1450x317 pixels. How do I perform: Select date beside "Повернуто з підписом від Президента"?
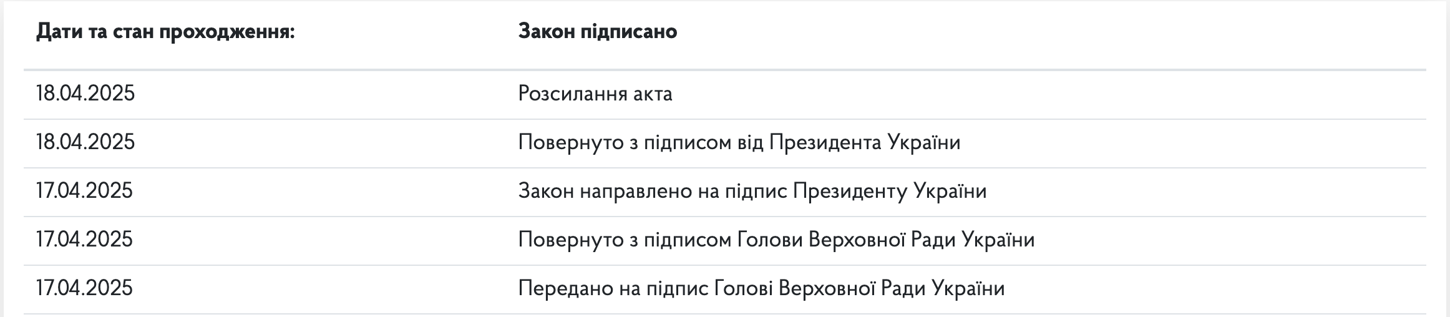pos(85,142)
